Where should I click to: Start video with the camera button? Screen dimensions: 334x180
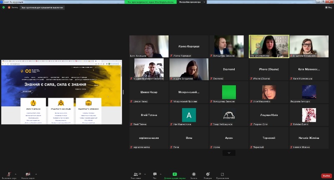28,174
